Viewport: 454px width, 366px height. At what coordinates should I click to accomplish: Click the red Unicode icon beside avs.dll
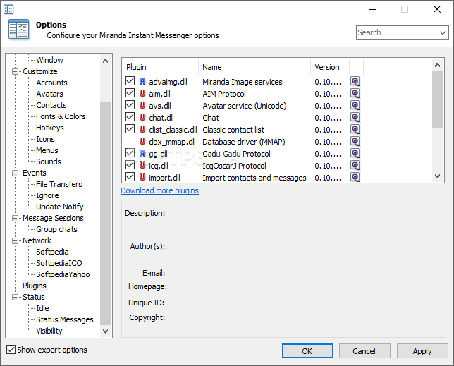click(142, 105)
